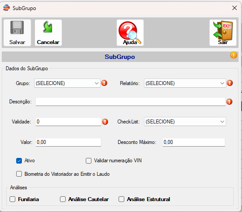
Task: Open the Grupo dropdown
Action: (67, 83)
